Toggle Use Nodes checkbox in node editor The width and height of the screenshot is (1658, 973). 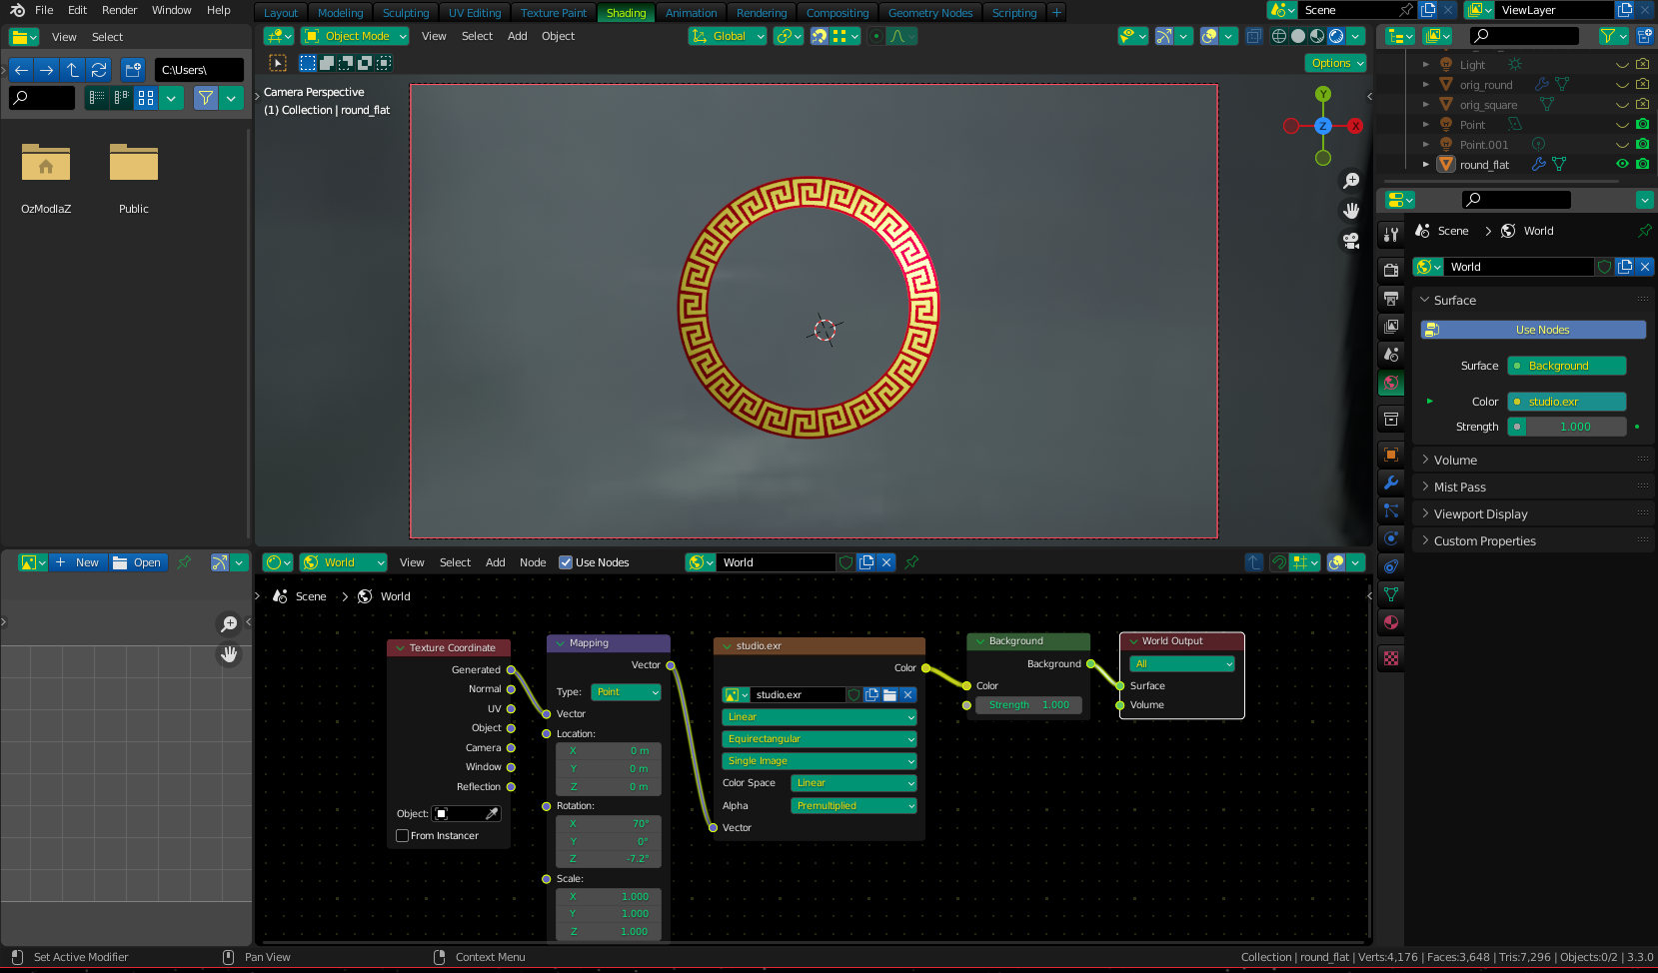click(566, 562)
